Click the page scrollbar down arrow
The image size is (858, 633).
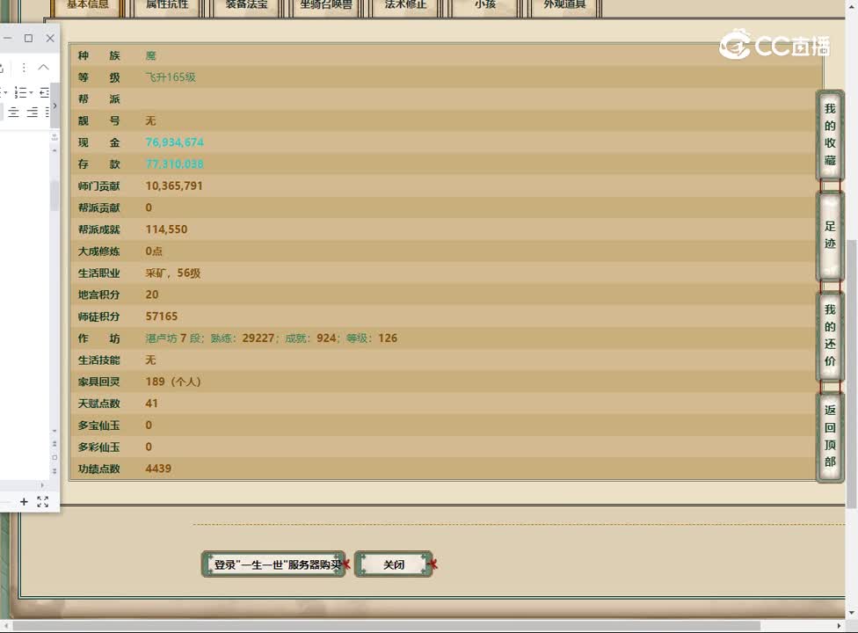pyautogui.click(x=851, y=613)
